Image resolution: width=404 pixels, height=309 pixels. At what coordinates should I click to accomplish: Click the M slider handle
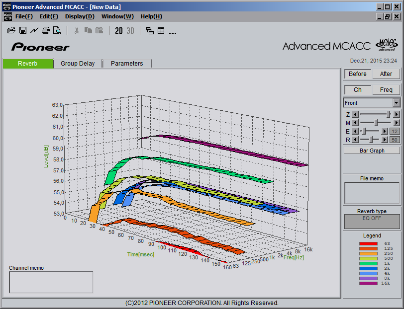[376, 123]
